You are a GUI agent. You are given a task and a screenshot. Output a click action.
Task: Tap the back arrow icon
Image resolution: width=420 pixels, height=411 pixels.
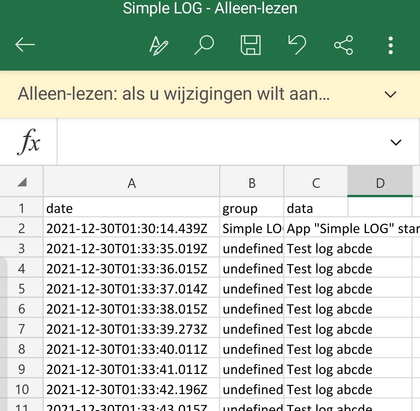coord(25,45)
